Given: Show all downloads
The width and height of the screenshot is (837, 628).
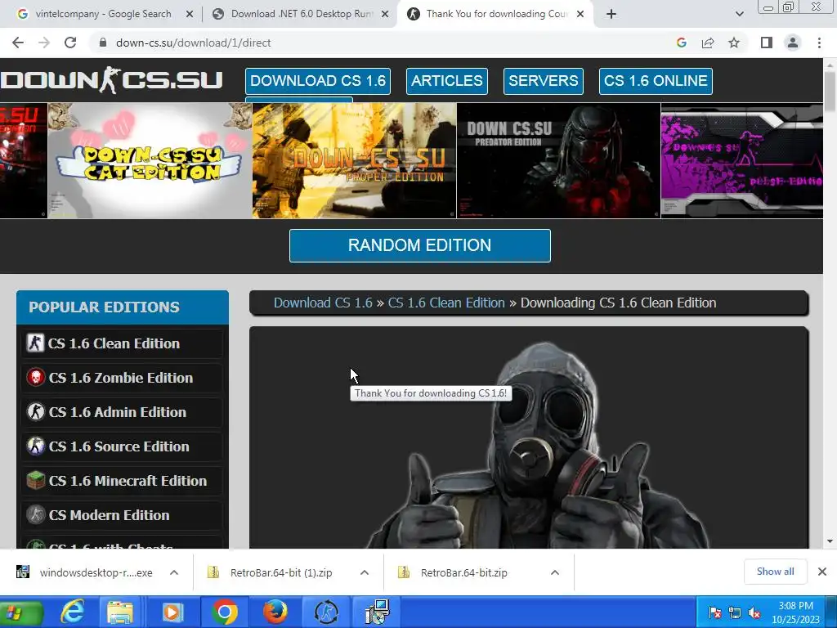Looking at the screenshot, I should (775, 572).
